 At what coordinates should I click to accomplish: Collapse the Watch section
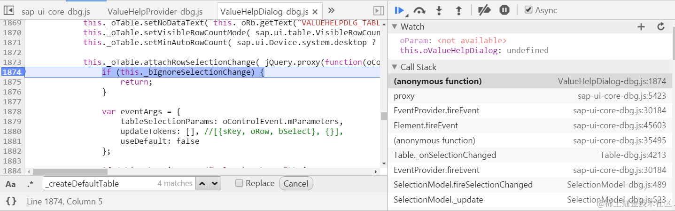pos(395,27)
